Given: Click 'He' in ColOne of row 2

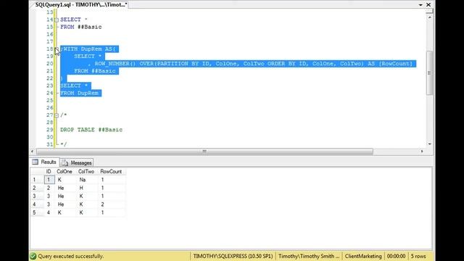Looking at the screenshot, I should coord(65,188).
